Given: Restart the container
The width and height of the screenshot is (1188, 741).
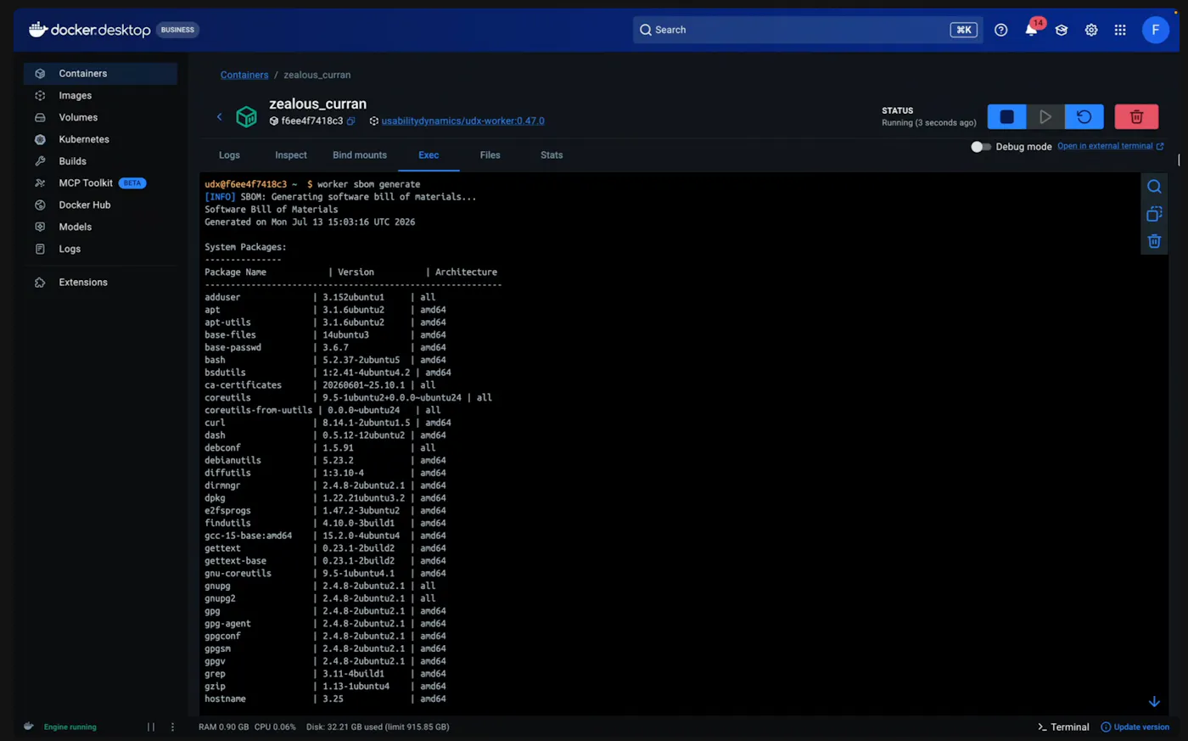Looking at the screenshot, I should coord(1084,116).
